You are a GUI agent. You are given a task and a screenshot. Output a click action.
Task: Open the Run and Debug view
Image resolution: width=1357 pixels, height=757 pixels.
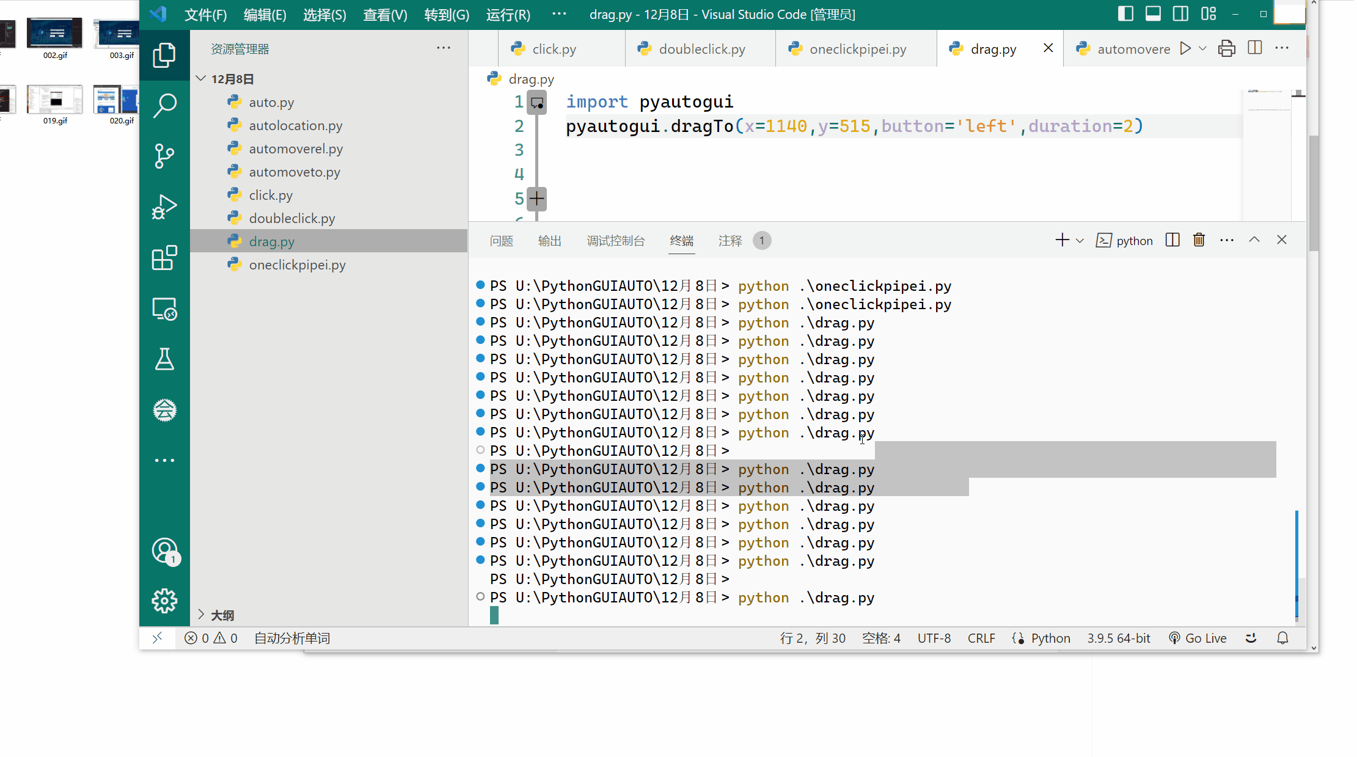(x=164, y=207)
